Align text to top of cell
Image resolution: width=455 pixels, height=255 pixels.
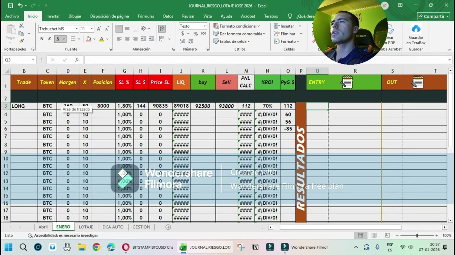[119, 29]
